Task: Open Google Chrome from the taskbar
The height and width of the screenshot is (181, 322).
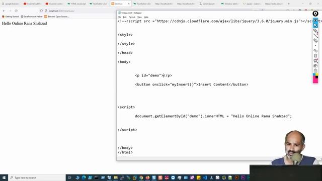Action: pyautogui.click(x=141, y=177)
